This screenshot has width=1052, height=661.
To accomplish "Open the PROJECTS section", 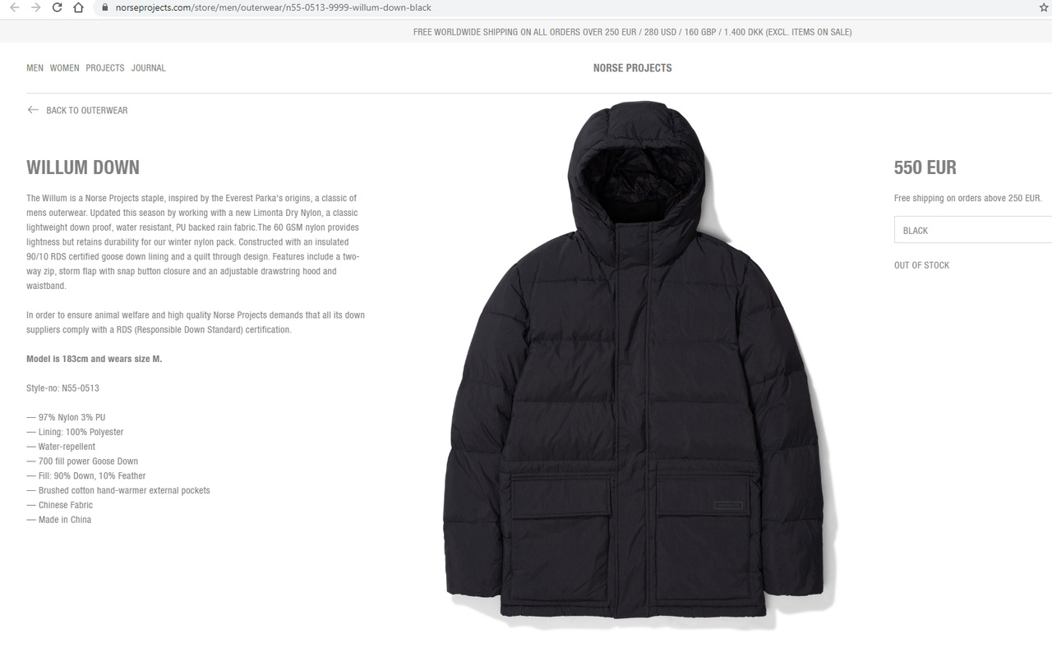I will pyautogui.click(x=105, y=68).
